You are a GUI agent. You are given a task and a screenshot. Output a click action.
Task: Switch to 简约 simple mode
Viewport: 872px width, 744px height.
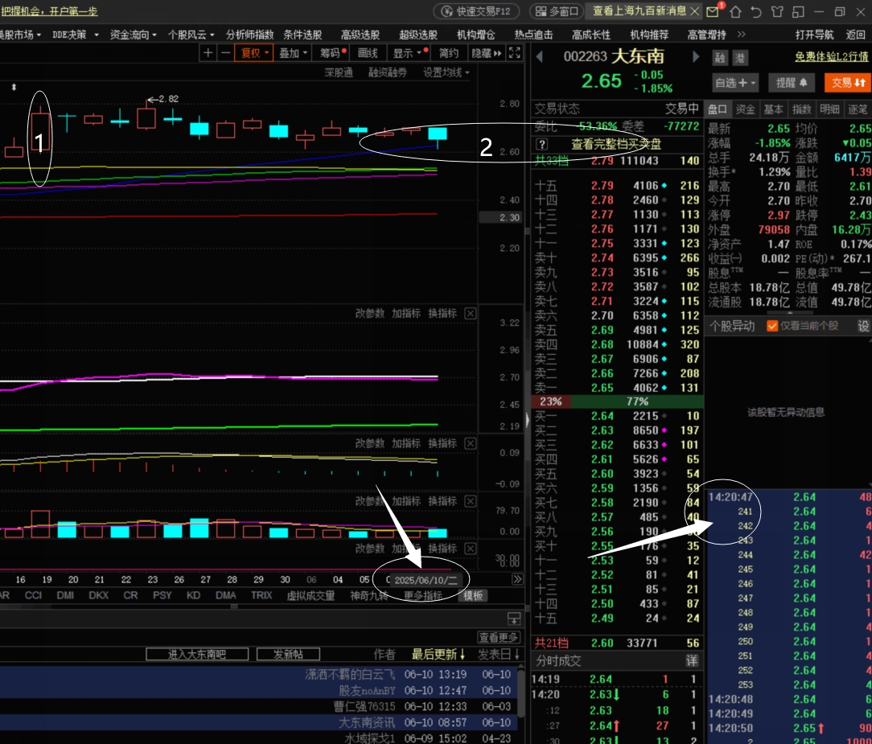tap(449, 53)
